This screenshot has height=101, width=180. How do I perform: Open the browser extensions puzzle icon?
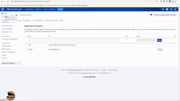tap(167, 1)
